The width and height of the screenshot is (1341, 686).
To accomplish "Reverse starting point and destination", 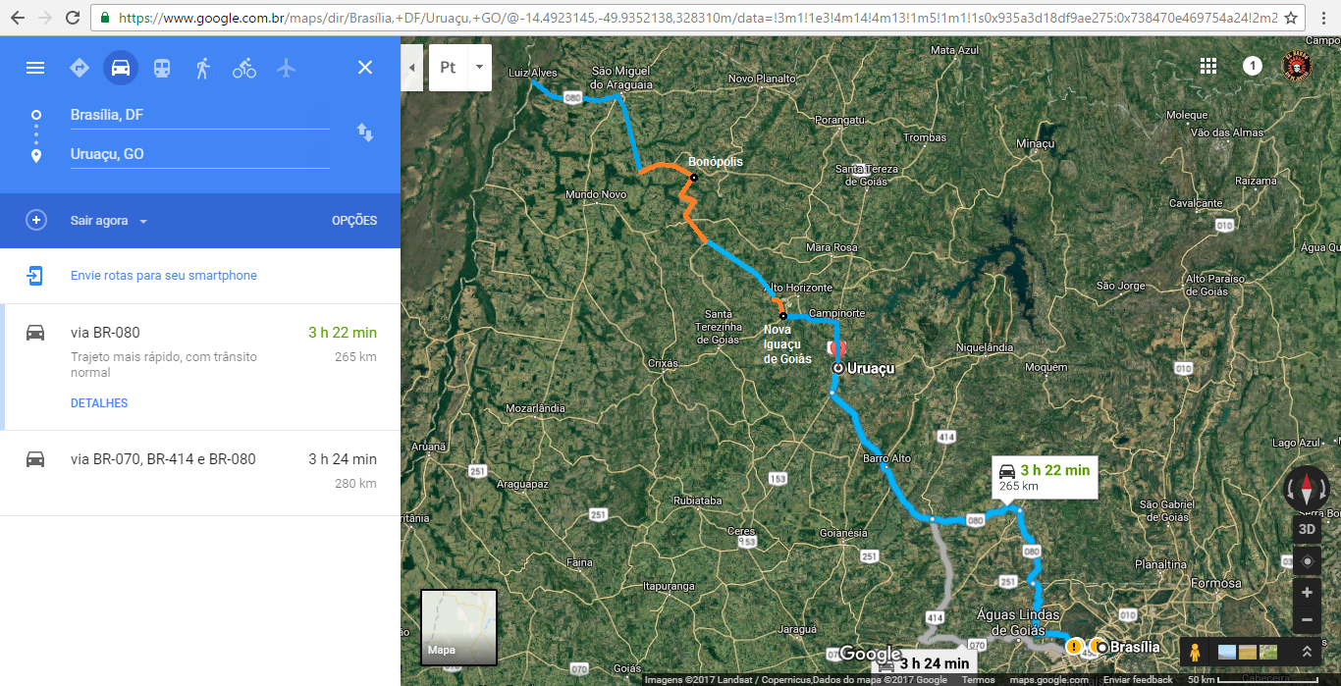I will tap(365, 132).
